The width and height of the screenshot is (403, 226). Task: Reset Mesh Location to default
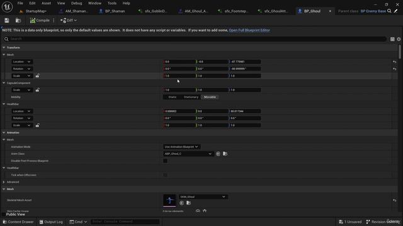(x=395, y=62)
